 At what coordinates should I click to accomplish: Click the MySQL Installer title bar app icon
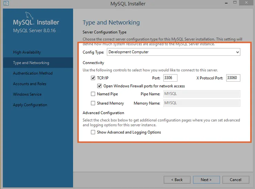[6, 3]
